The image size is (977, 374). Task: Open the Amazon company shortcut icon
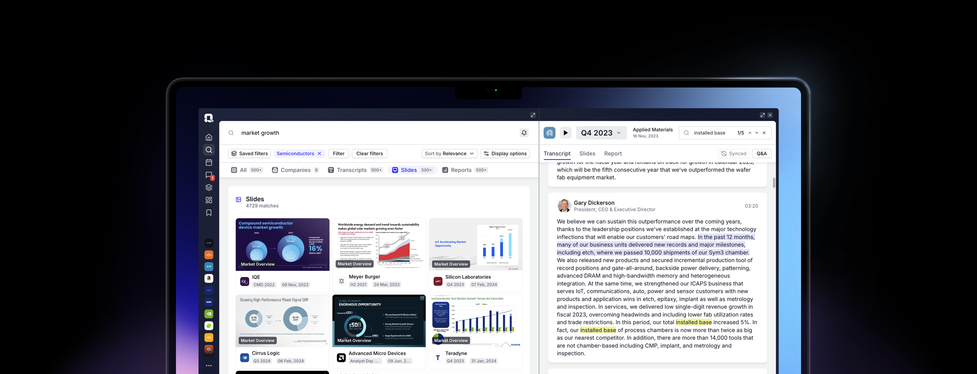click(209, 278)
